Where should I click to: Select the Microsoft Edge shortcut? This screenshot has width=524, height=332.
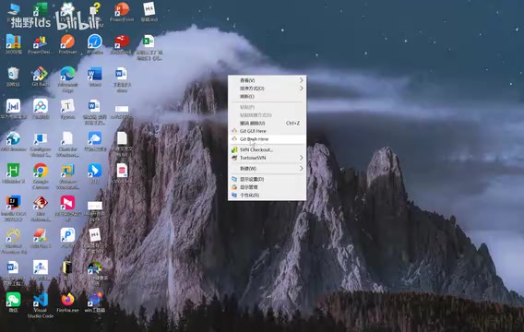(68, 80)
